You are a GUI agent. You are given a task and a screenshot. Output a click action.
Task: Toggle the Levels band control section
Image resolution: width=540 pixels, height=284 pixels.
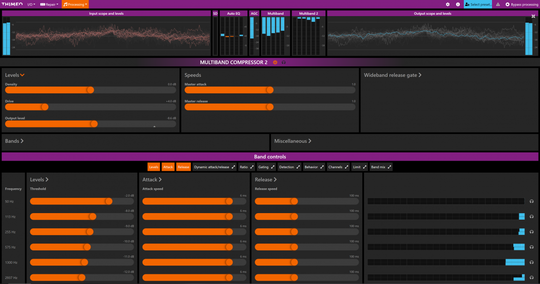(154, 167)
